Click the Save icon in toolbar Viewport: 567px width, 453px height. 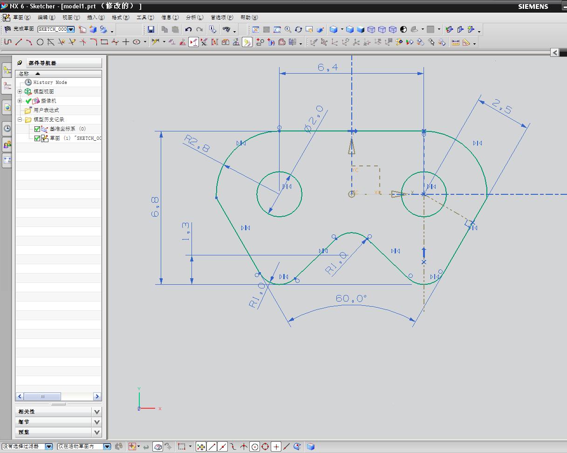[x=150, y=29]
